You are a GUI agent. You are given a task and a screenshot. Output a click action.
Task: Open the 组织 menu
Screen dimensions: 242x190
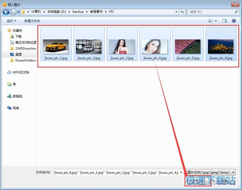[11, 21]
